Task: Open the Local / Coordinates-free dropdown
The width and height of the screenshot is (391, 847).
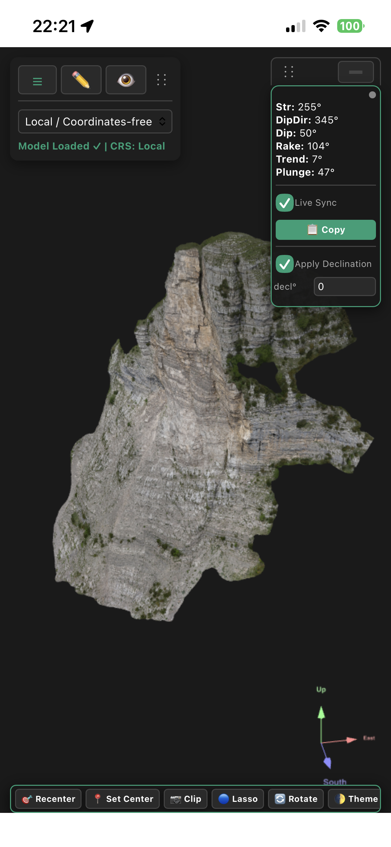Action: click(x=95, y=121)
